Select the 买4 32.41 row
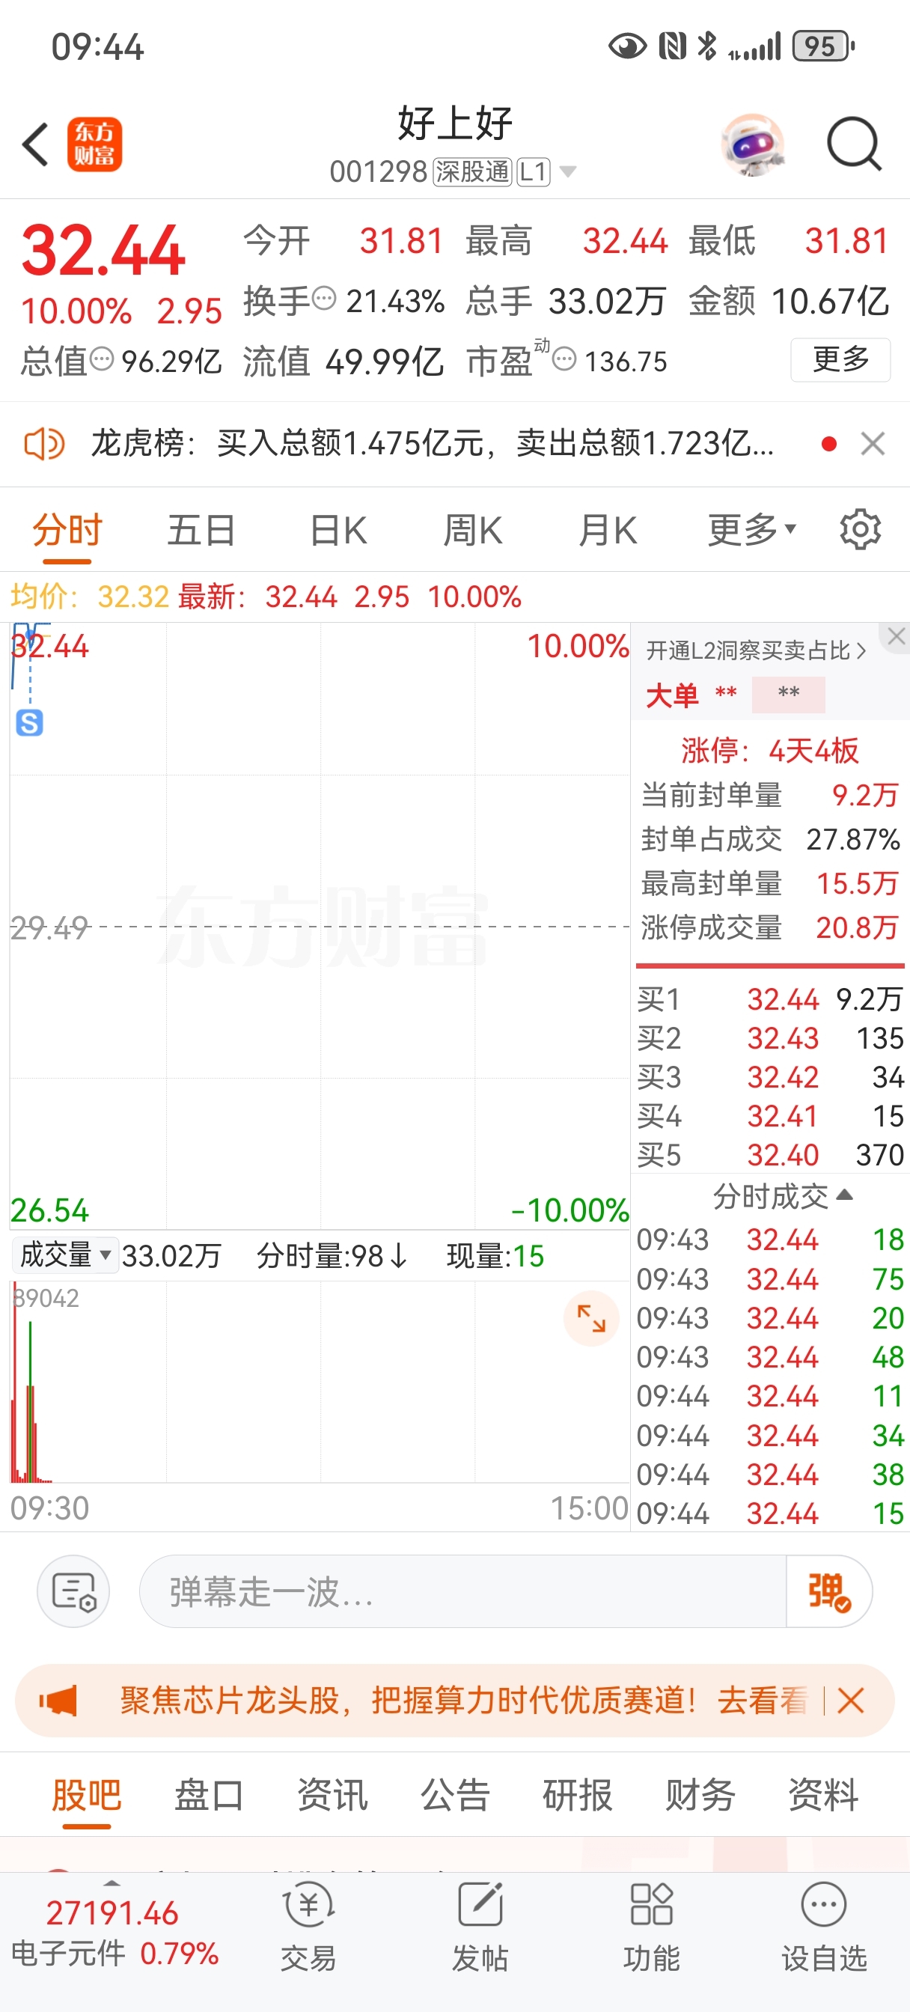The width and height of the screenshot is (910, 2012). [x=770, y=1116]
